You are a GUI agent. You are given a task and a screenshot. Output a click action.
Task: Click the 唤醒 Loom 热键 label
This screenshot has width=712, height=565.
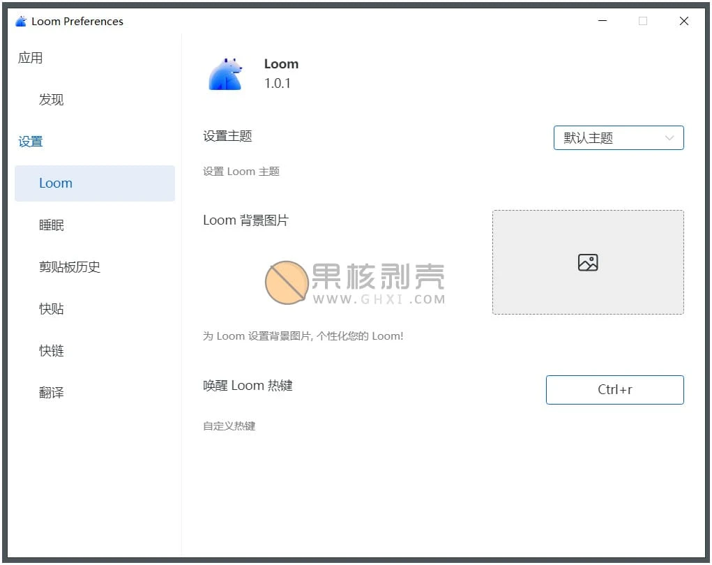pyautogui.click(x=248, y=386)
